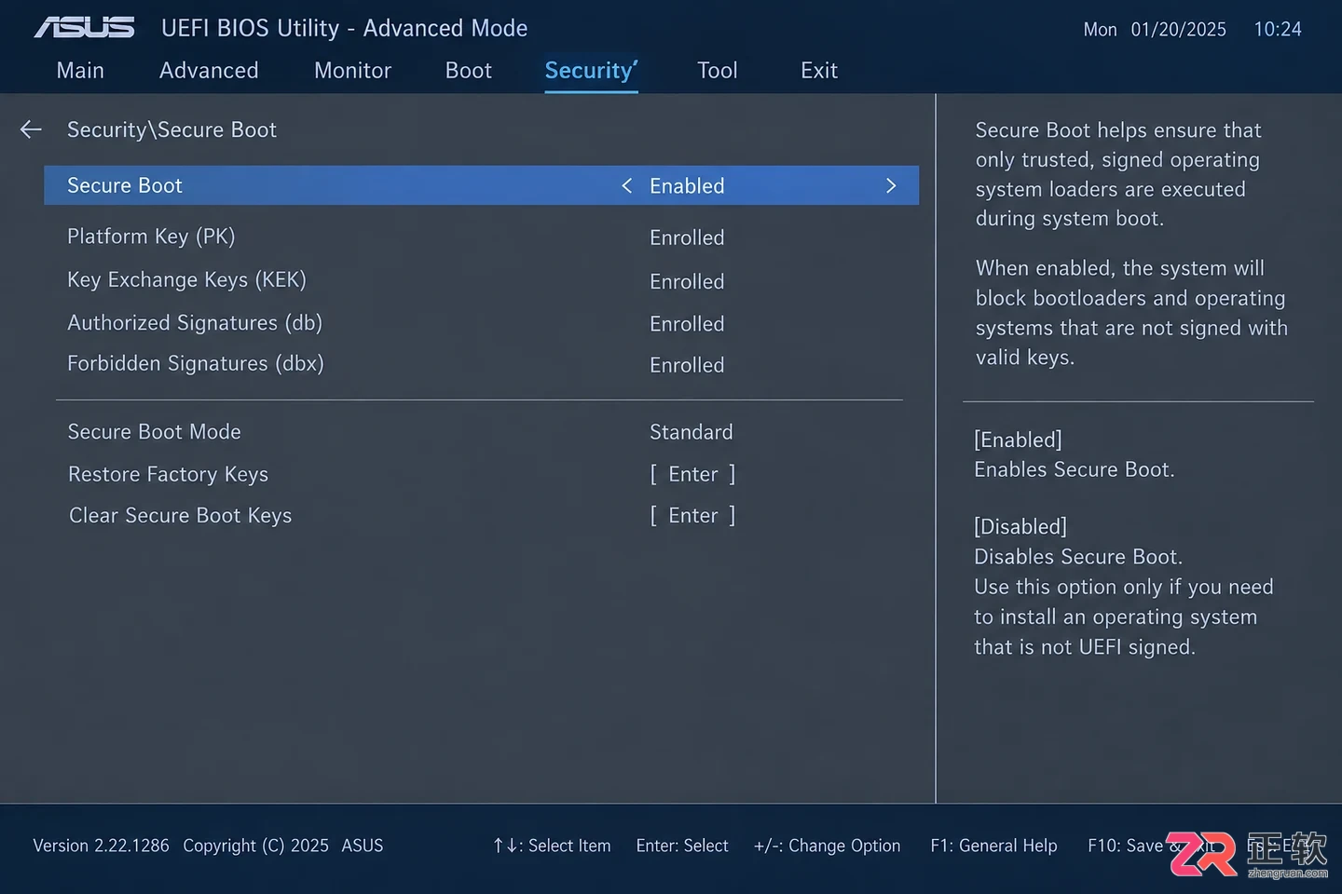Select the Secure Boot Enabled value
Viewport: 1342px width, 894px height.
(687, 186)
